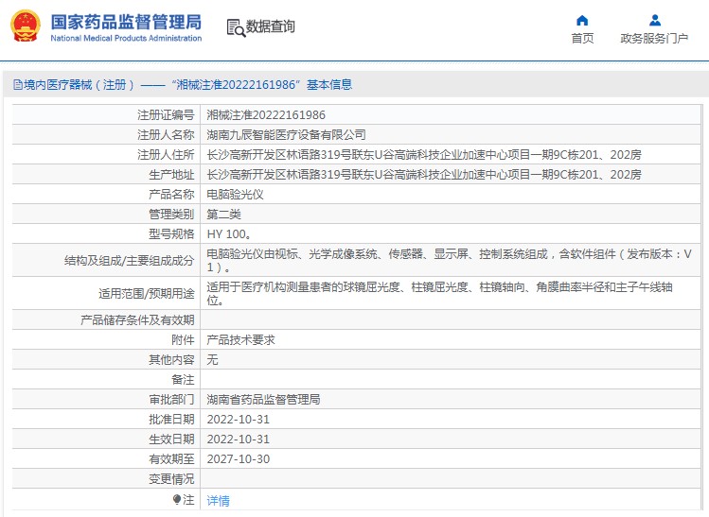The image size is (709, 517).
Task: Click the model value HY 100
Action: coord(228,234)
